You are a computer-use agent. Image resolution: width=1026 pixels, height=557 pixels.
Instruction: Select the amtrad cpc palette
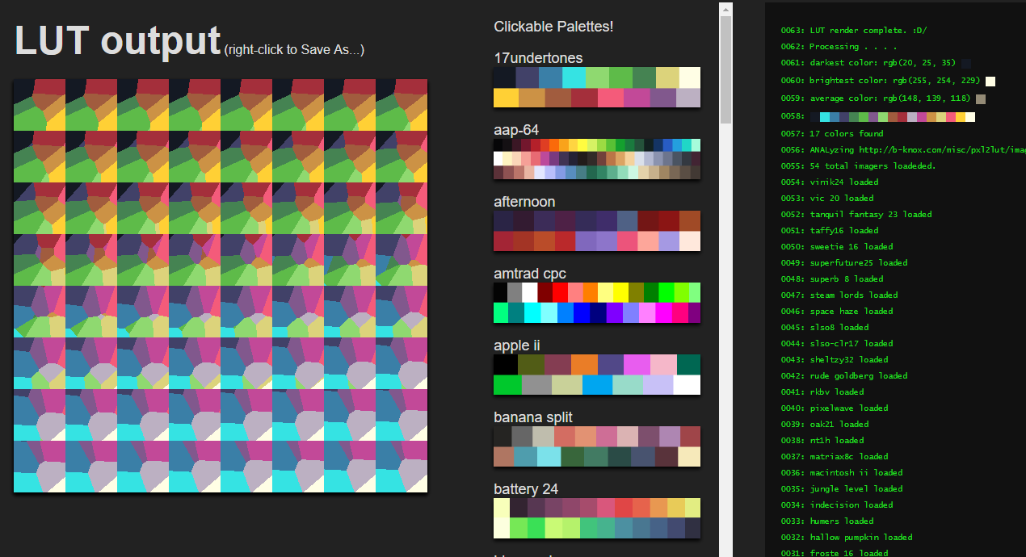(x=596, y=303)
